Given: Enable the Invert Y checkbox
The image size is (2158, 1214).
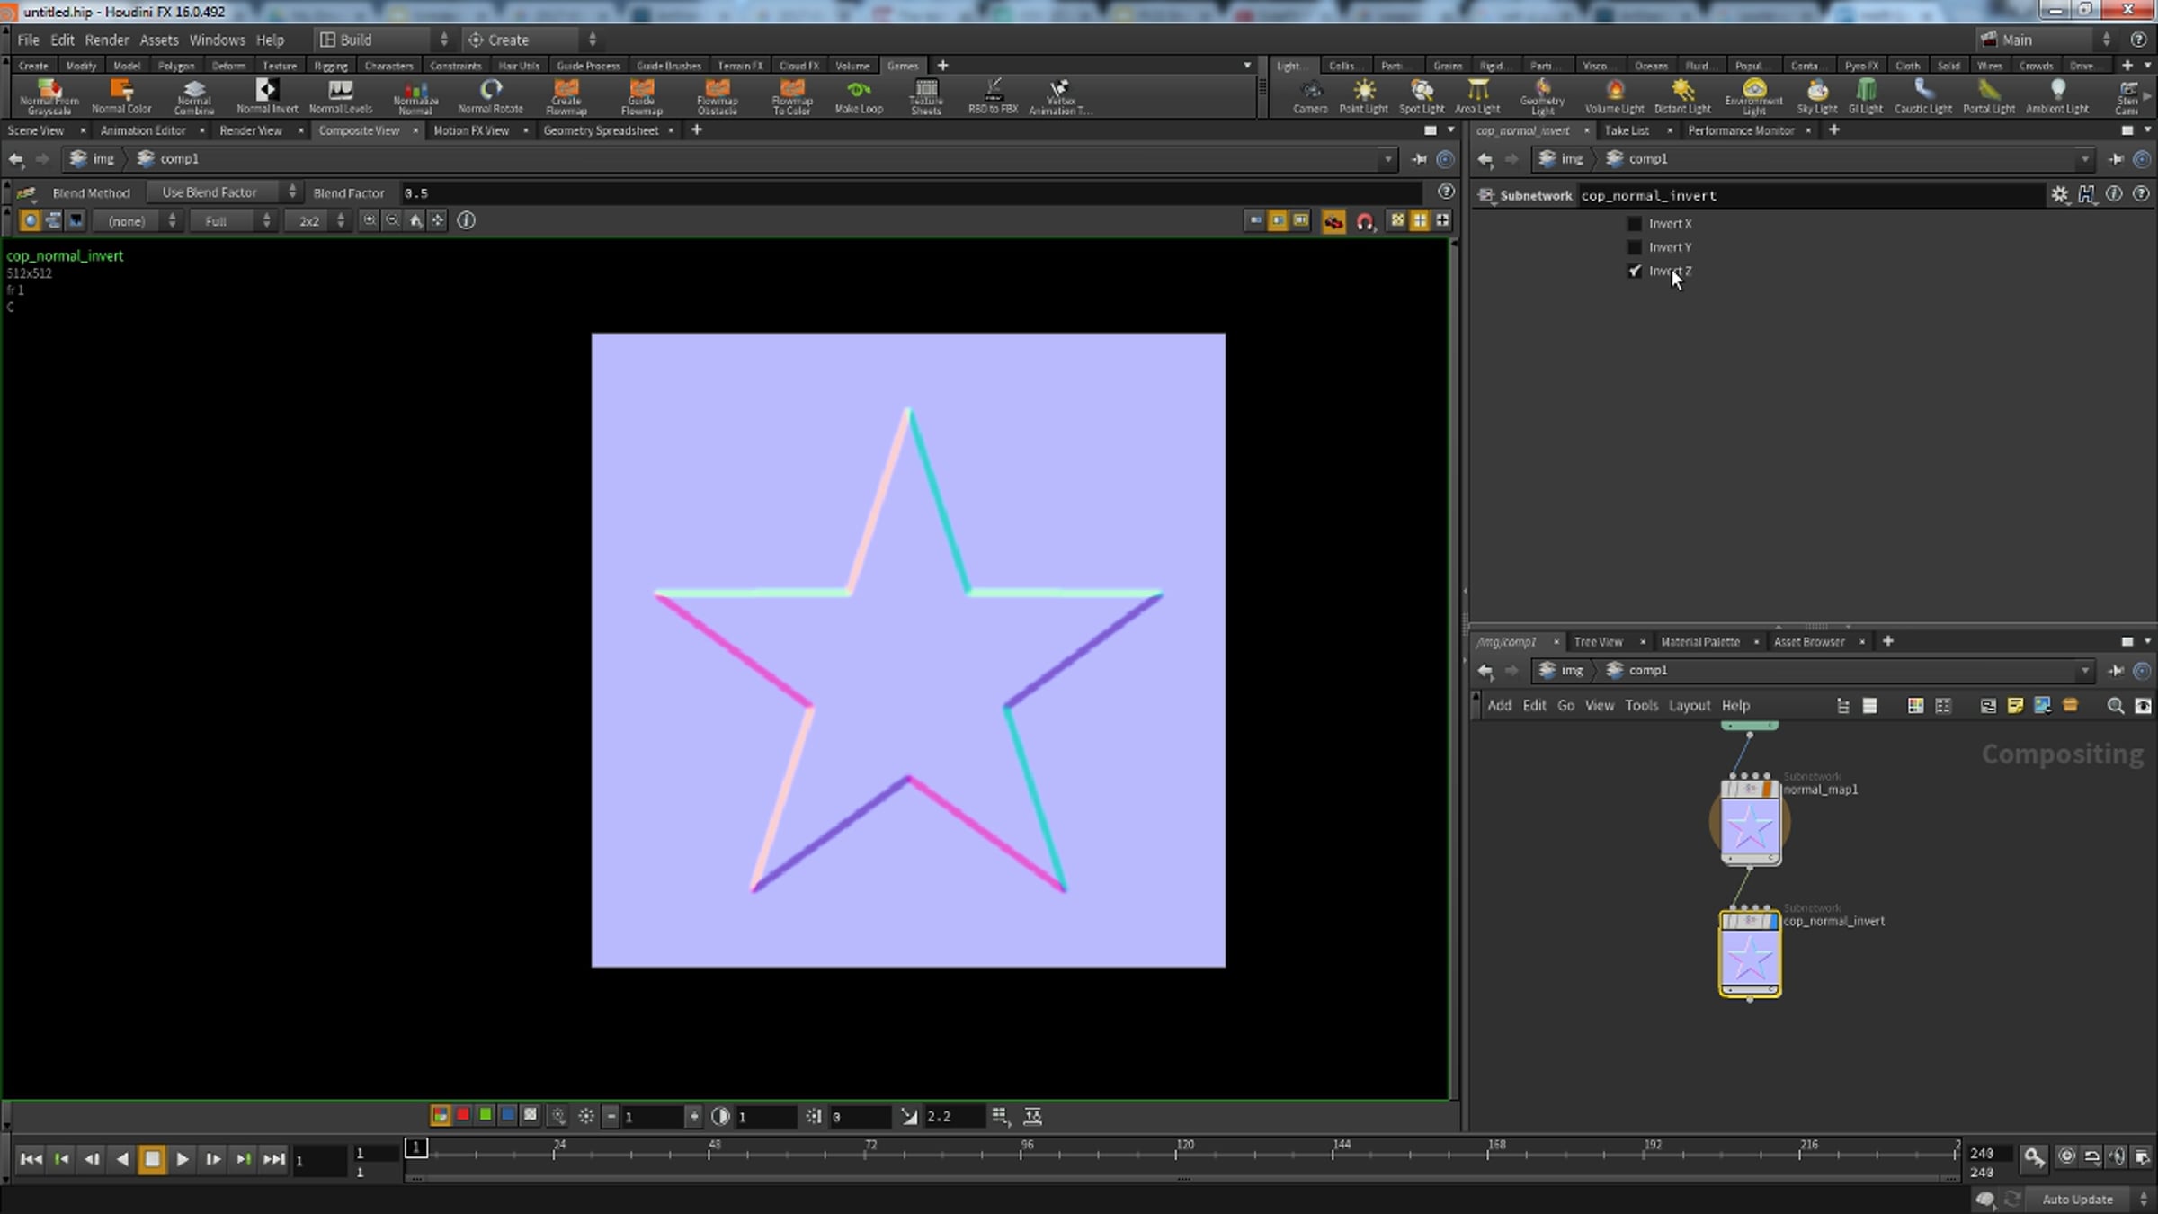Looking at the screenshot, I should pos(1635,247).
